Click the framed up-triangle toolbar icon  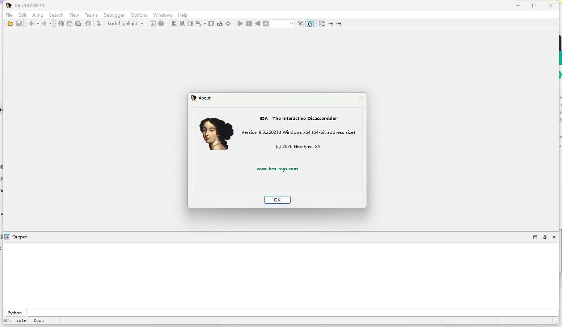[153, 24]
